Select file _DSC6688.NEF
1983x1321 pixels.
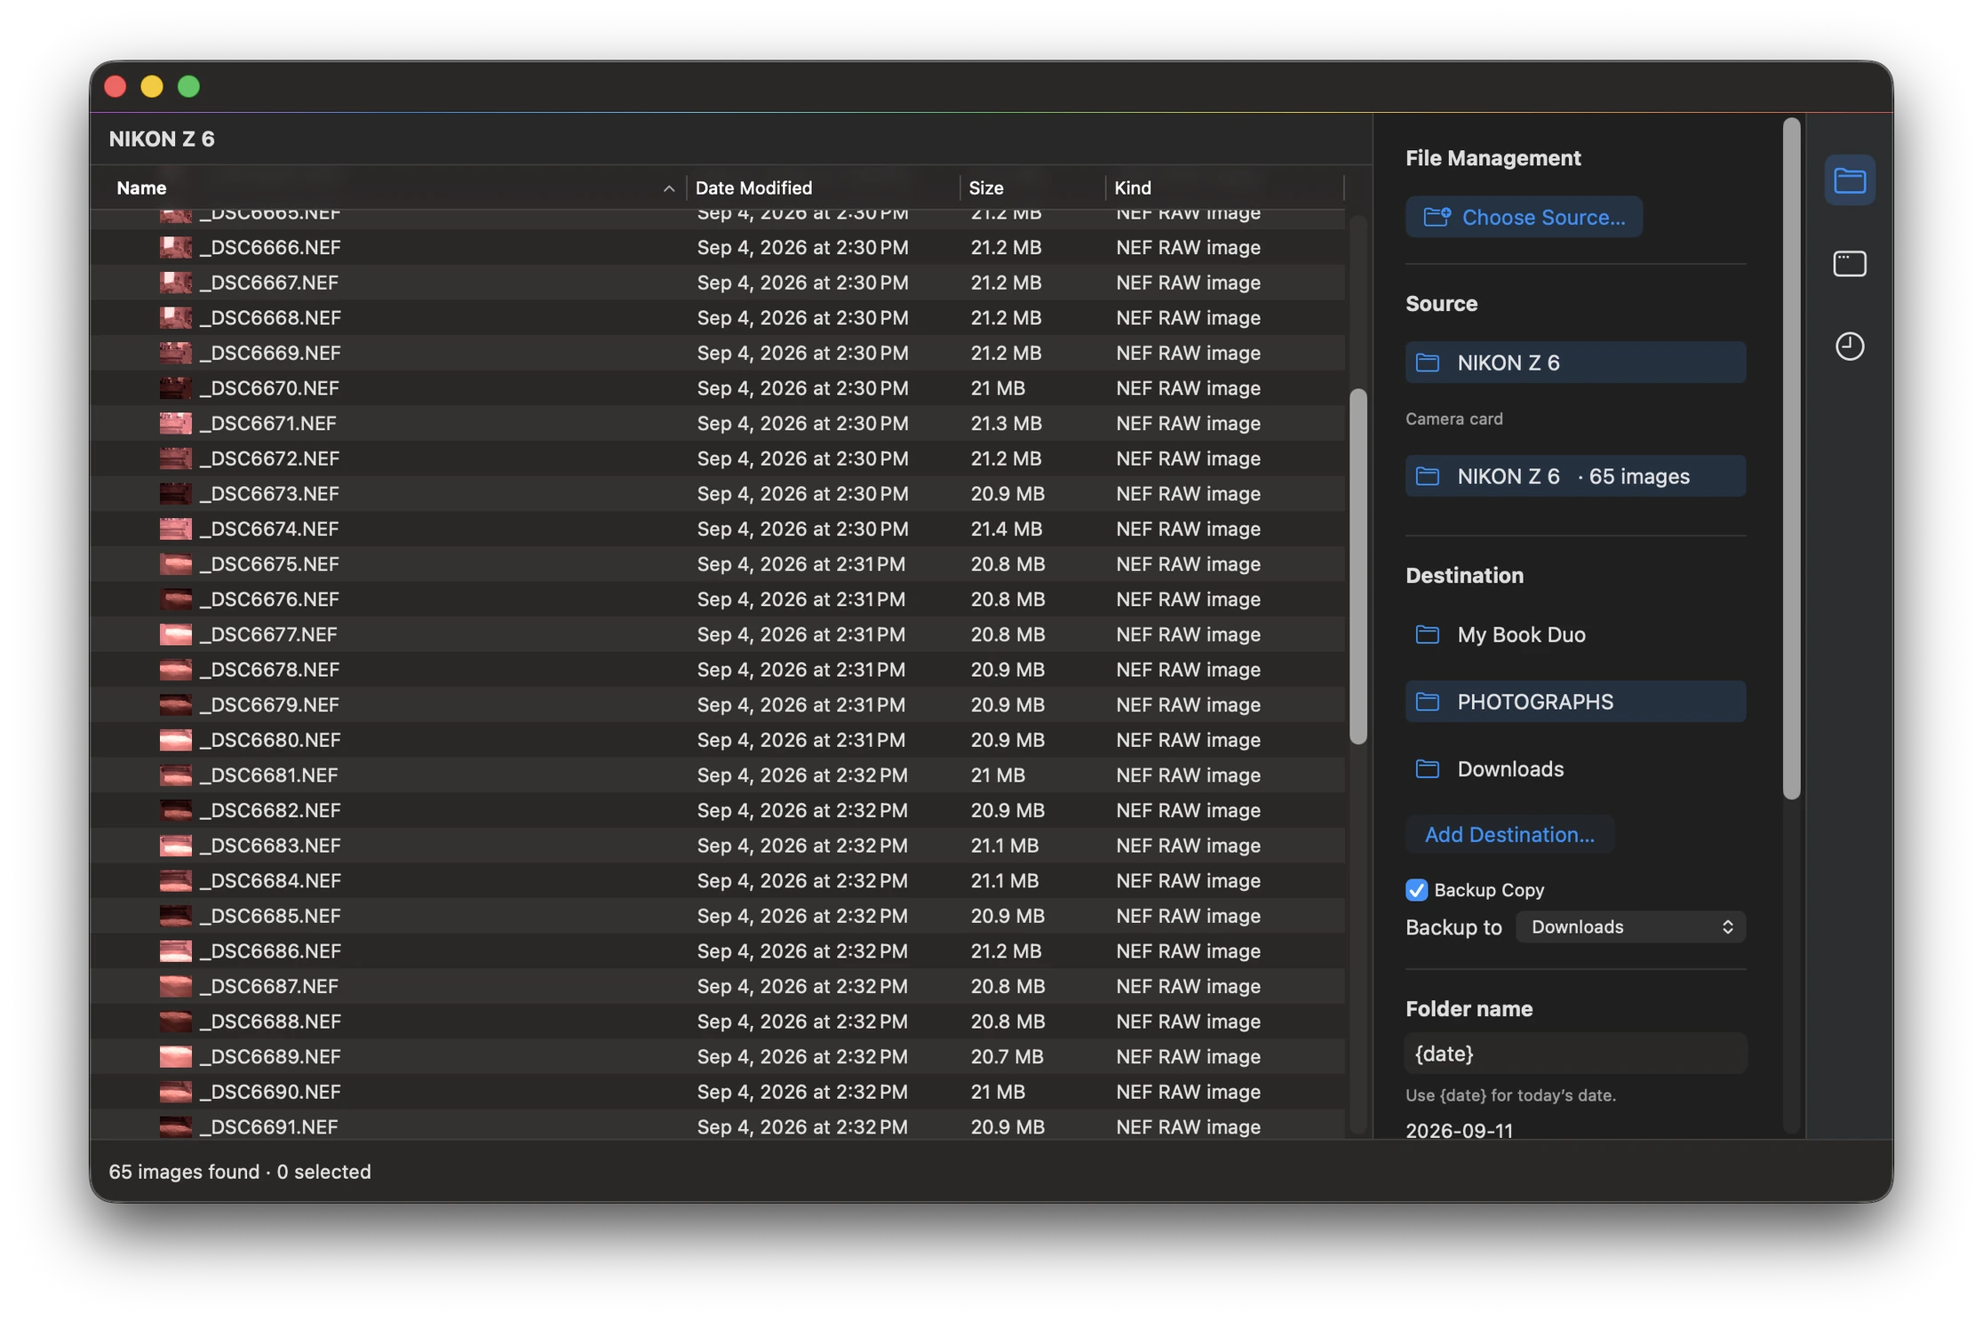point(718,1021)
